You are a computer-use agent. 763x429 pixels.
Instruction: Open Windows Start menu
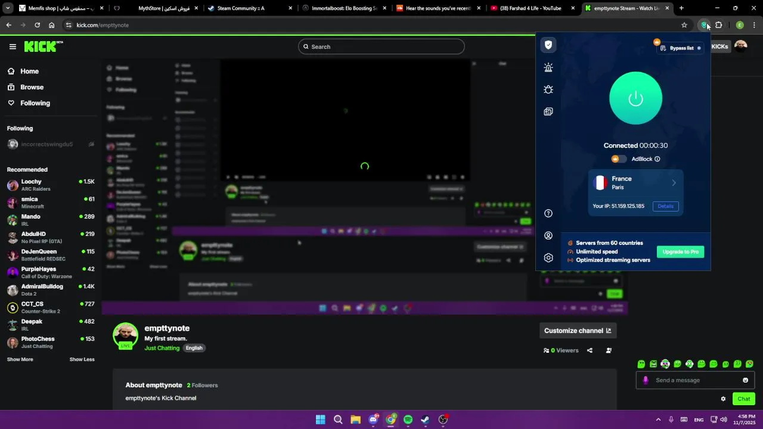[321, 419]
